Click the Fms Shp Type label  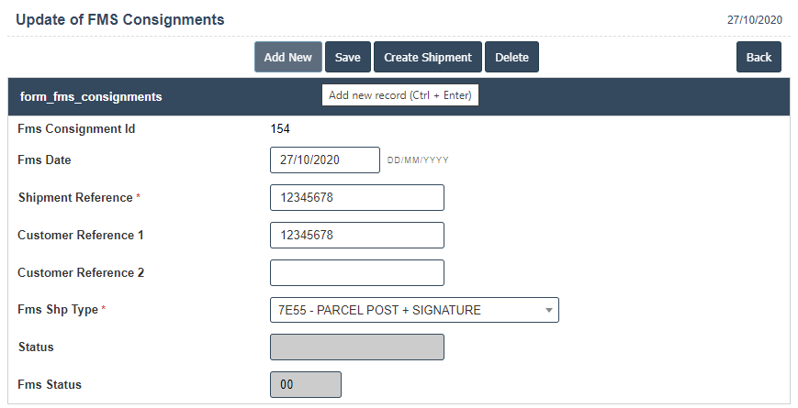pos(58,310)
